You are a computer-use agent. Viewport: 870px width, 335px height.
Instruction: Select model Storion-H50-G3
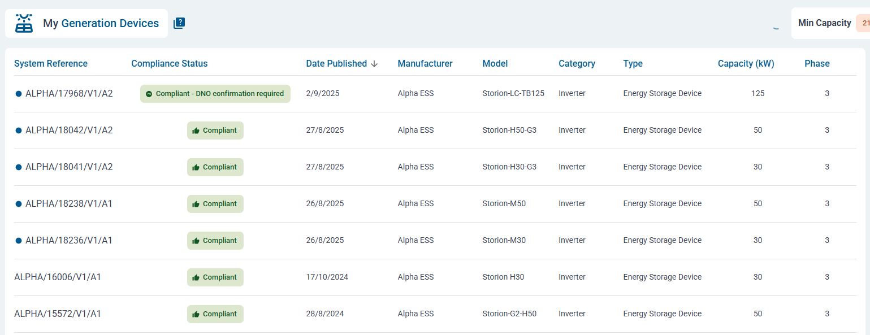tap(509, 130)
